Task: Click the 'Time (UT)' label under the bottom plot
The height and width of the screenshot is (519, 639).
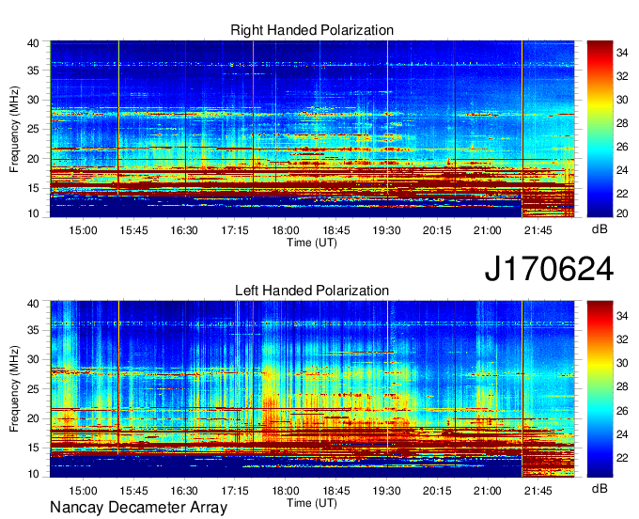Action: tap(312, 503)
